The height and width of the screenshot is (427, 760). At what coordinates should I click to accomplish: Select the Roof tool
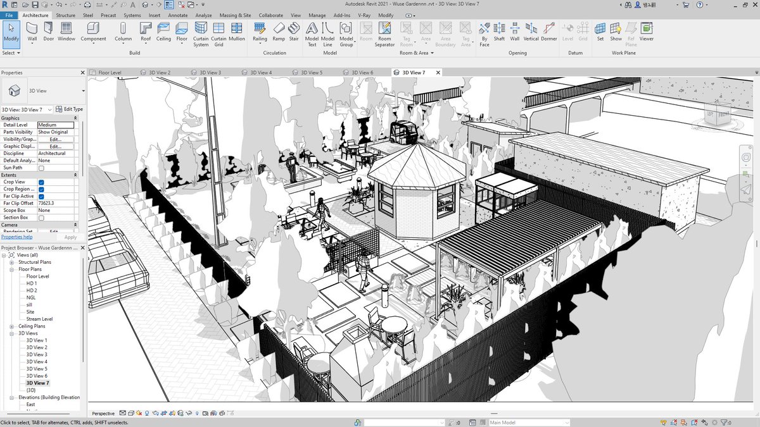point(146,33)
